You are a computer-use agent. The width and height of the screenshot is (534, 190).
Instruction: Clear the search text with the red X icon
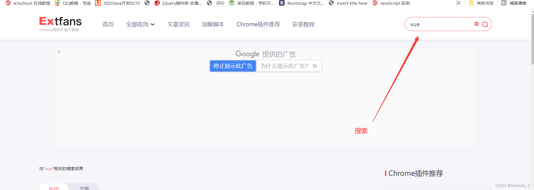(476, 24)
